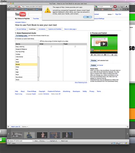Select Gospel & Religious genre

pyautogui.click(x=26, y=49)
